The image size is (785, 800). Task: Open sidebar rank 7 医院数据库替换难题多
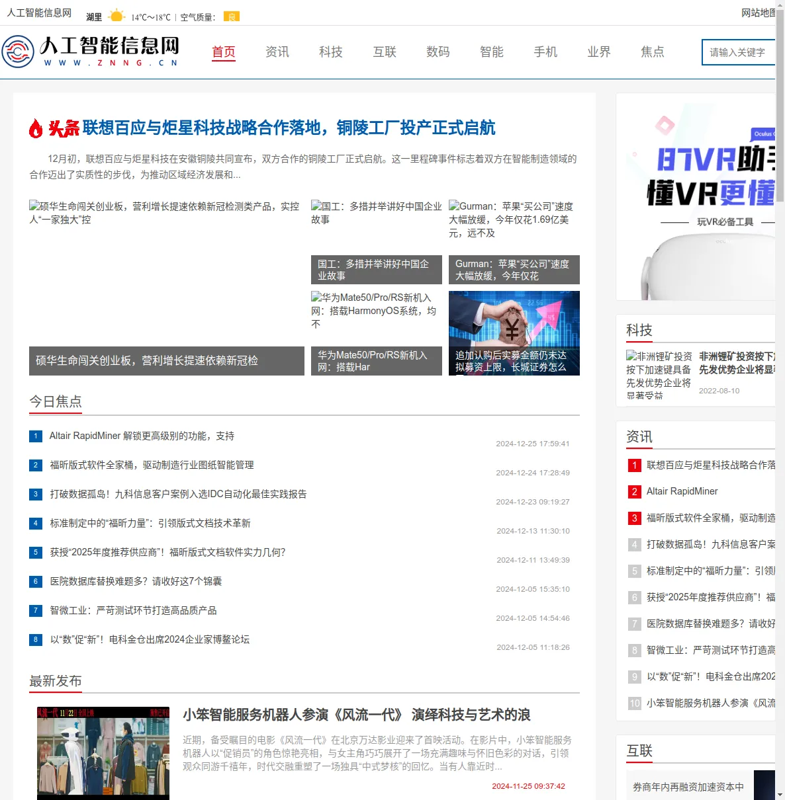[711, 623]
